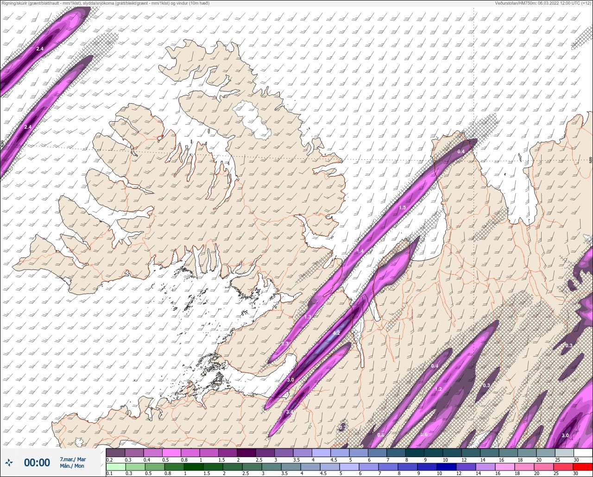Select the 4.2 precipitation value on the map
593x477 pixels.
point(337,333)
